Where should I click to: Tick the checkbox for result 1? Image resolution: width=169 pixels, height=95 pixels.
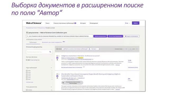pyautogui.click(x=57, y=56)
